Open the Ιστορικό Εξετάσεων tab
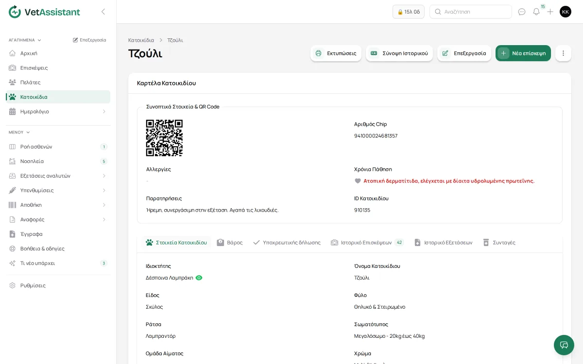583x364 pixels. (x=443, y=243)
